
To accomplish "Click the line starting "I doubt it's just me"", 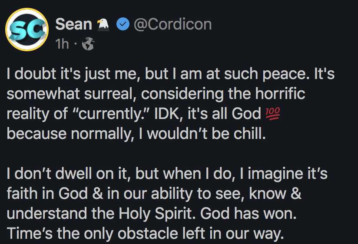I will [170, 74].
